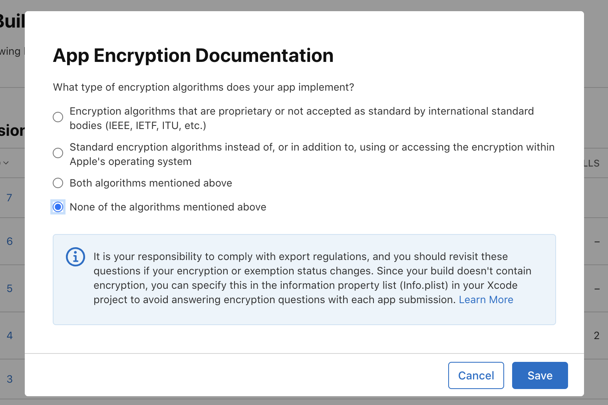Expand the chevron in the background column header
The height and width of the screenshot is (405, 608).
point(6,163)
